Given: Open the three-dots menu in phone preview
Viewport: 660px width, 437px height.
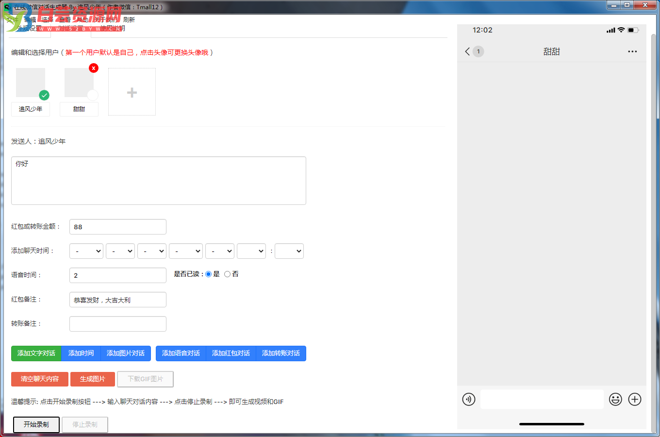Looking at the screenshot, I should tap(632, 51).
